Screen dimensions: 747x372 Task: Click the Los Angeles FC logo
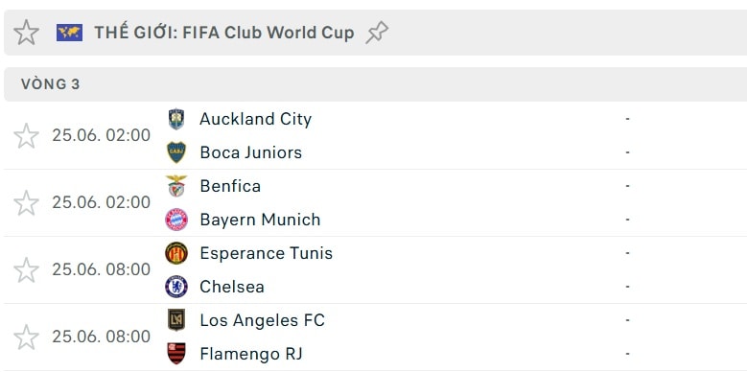176,320
